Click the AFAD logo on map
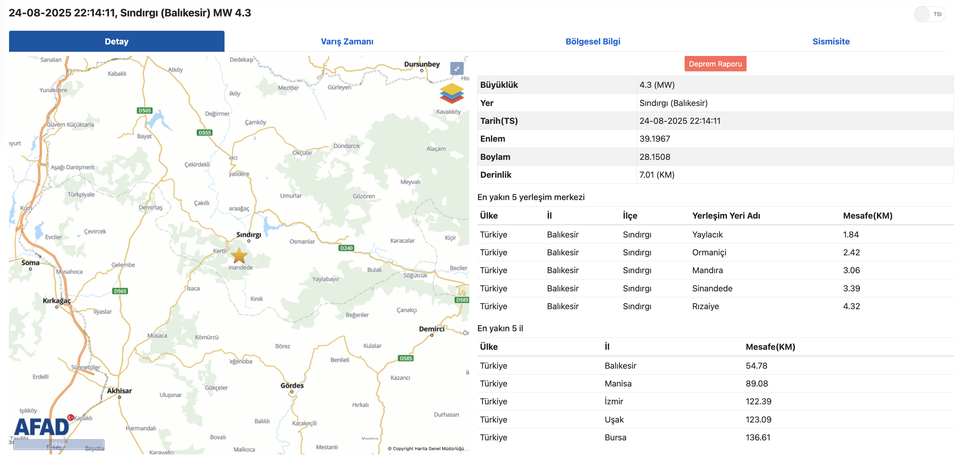This screenshot has width=956, height=475. (x=42, y=427)
